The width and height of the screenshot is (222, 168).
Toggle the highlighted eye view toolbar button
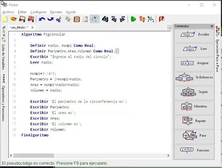(x=95, y=19)
